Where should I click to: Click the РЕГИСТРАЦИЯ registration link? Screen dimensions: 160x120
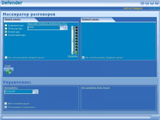point(133,9)
